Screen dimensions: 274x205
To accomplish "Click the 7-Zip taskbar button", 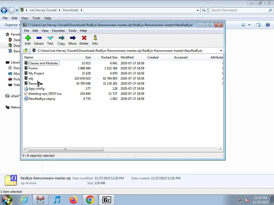I will click(106, 200).
